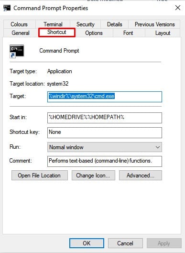Switch to the Details tab
Viewport: 185px width, 253px height.
coord(115,24)
